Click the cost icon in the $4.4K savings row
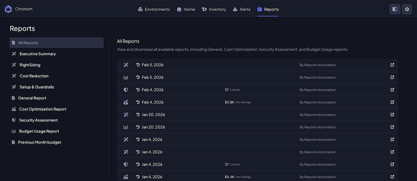Screen dimensions: 417x181 pos(126,177)
